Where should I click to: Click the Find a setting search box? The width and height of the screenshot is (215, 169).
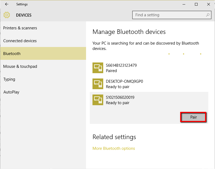pyautogui.click(x=172, y=15)
